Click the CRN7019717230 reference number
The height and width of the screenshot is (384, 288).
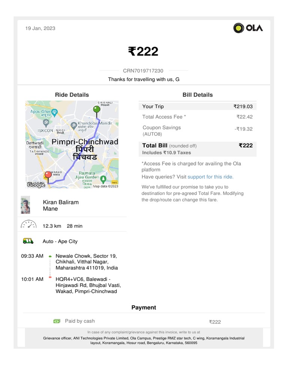tap(143, 70)
